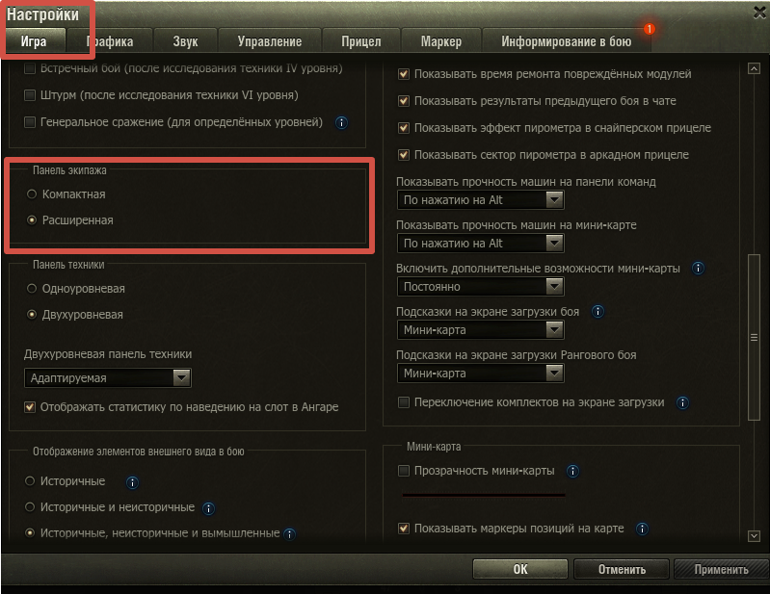
Task: Open info icon beside Прозрачность мини-карты
Action: (x=572, y=471)
